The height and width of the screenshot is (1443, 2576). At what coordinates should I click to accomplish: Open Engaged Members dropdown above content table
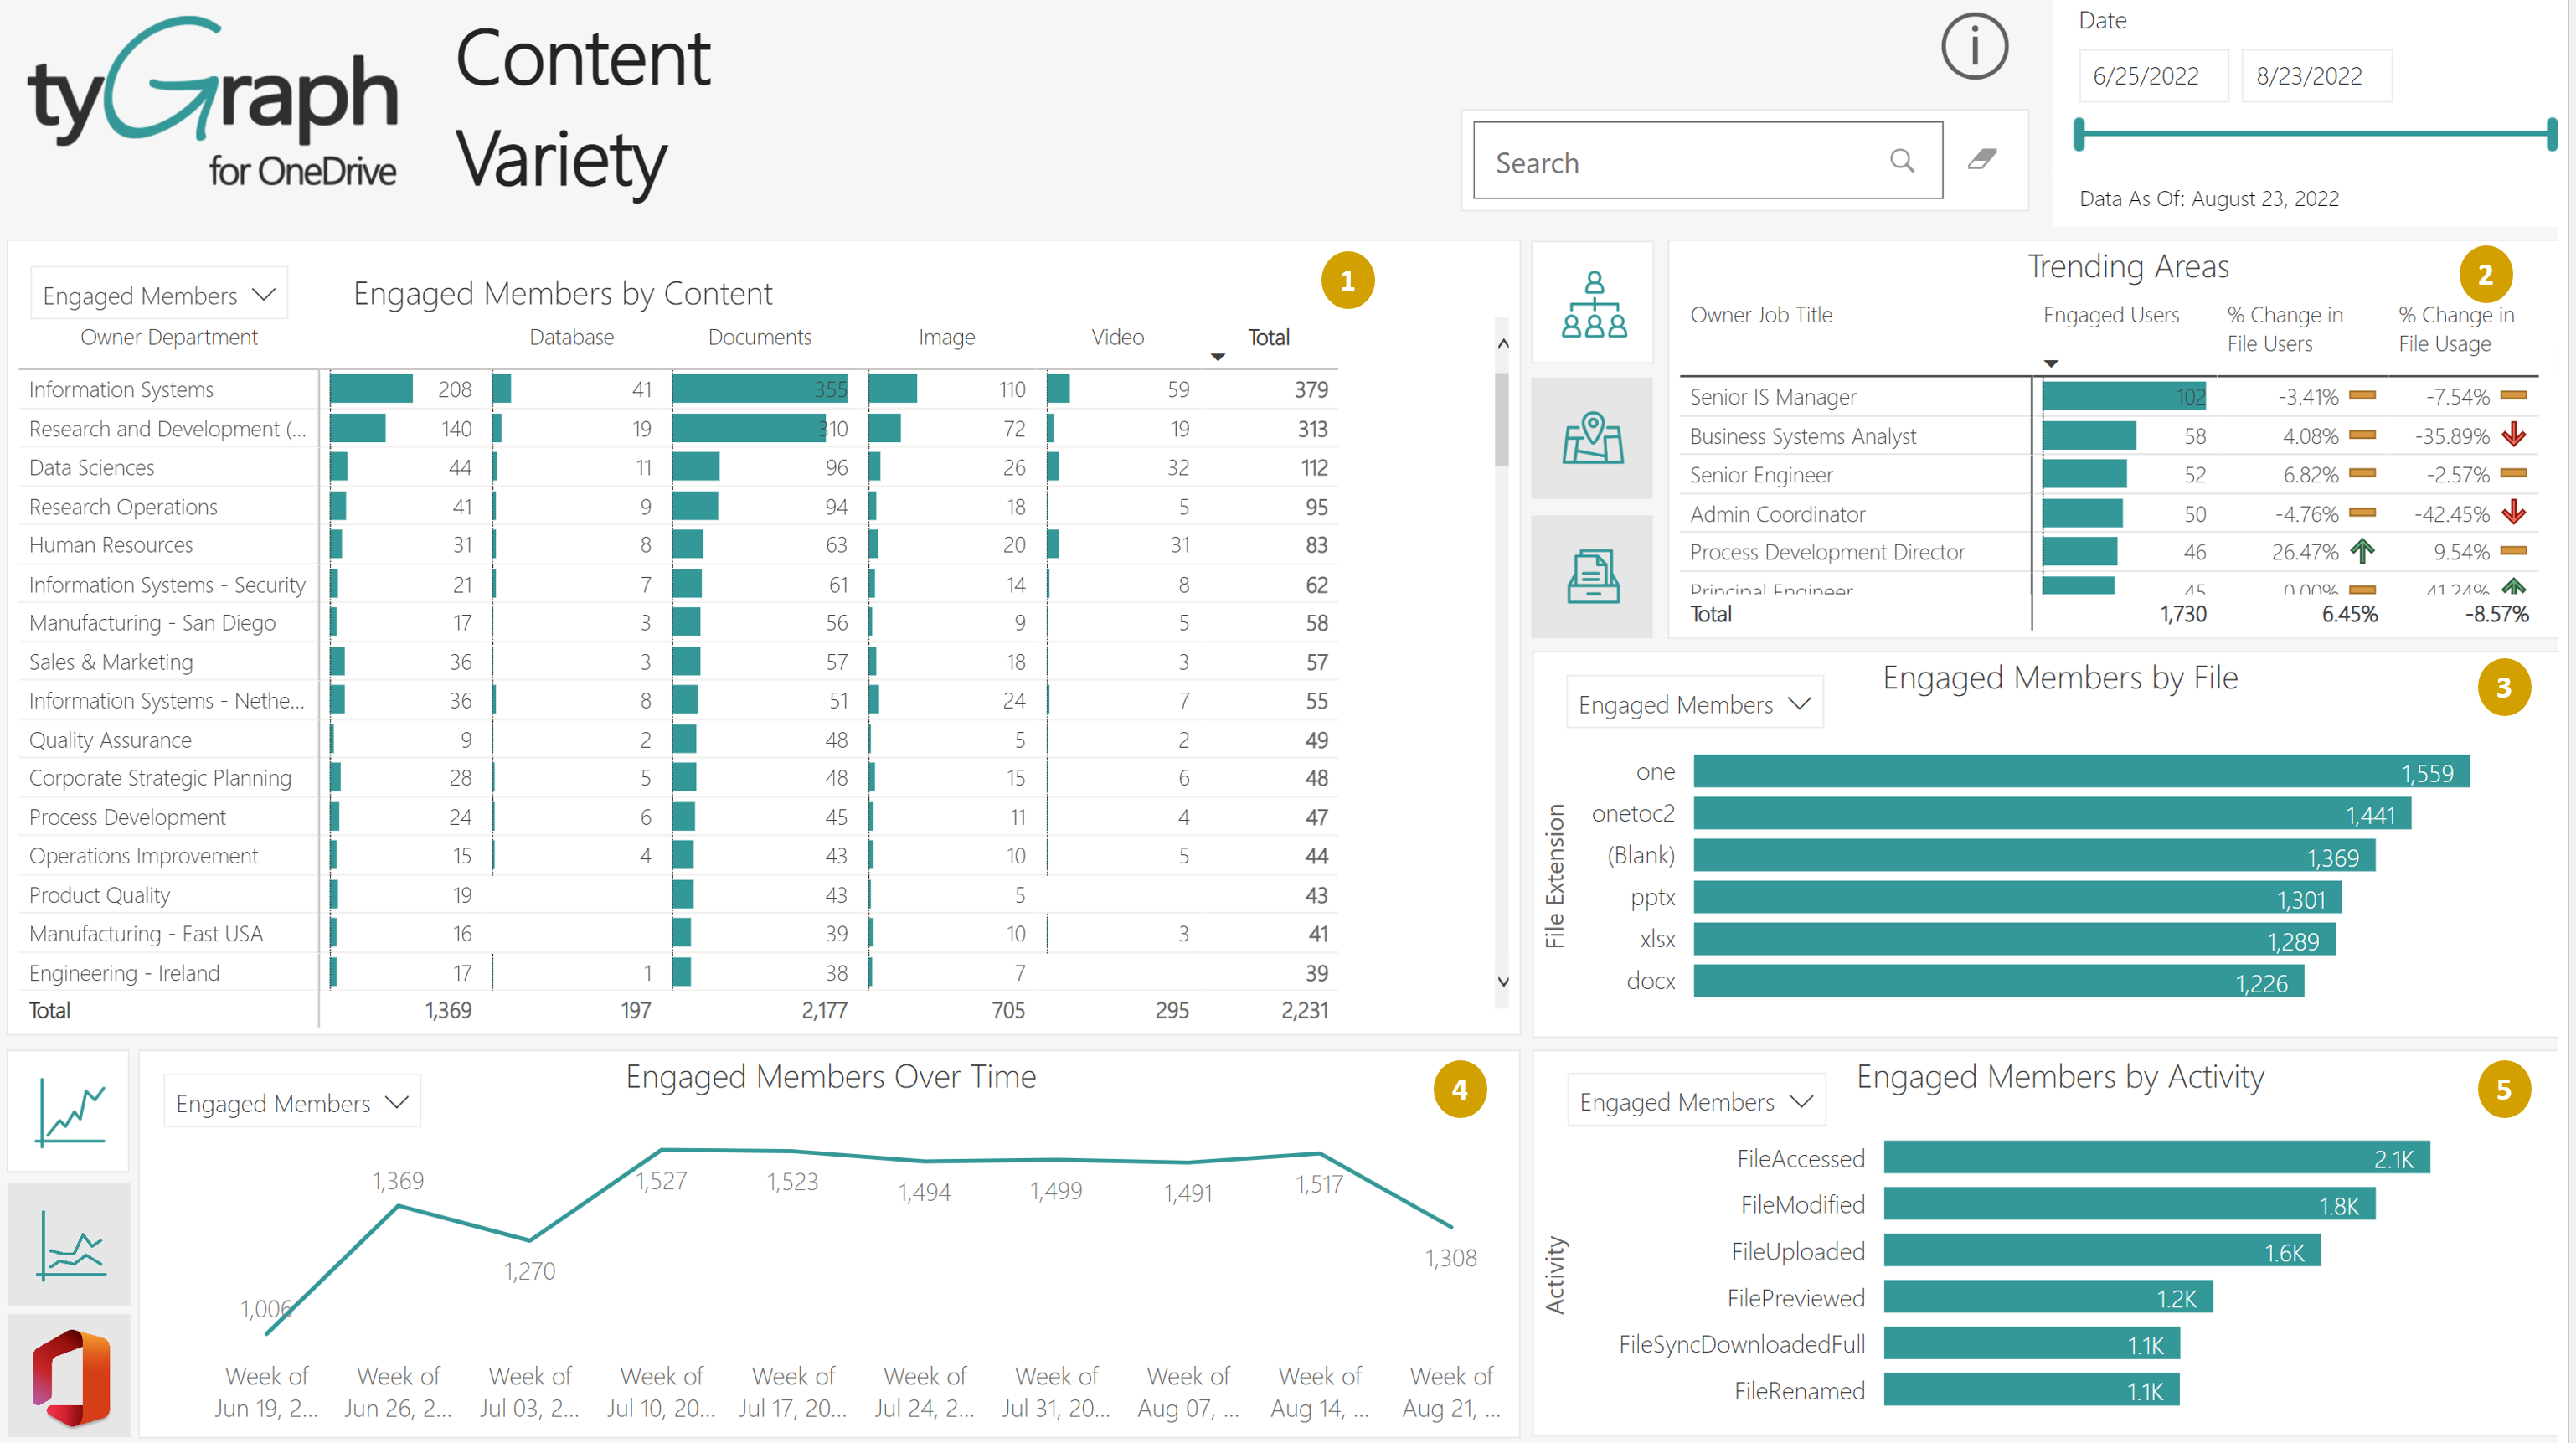[159, 295]
